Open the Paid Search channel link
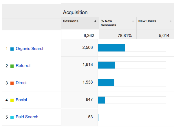The width and height of the screenshot is (174, 131). click(27, 117)
